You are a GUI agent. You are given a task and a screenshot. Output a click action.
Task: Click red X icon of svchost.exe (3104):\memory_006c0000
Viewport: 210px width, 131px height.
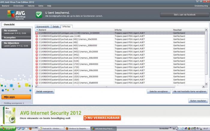pyautogui.click(x=37, y=58)
